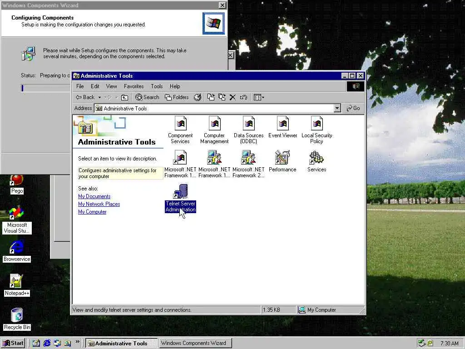This screenshot has height=349, width=465.
Task: Open the Favorites menu
Action: point(134,86)
